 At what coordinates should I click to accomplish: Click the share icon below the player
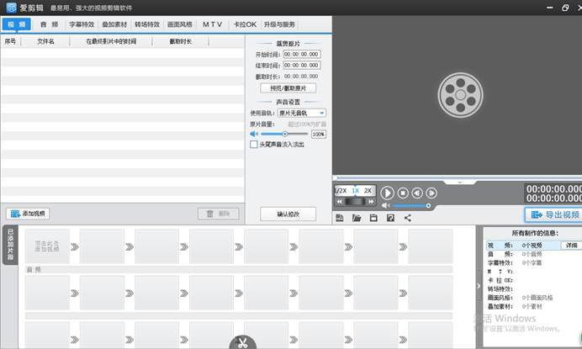coord(408,218)
